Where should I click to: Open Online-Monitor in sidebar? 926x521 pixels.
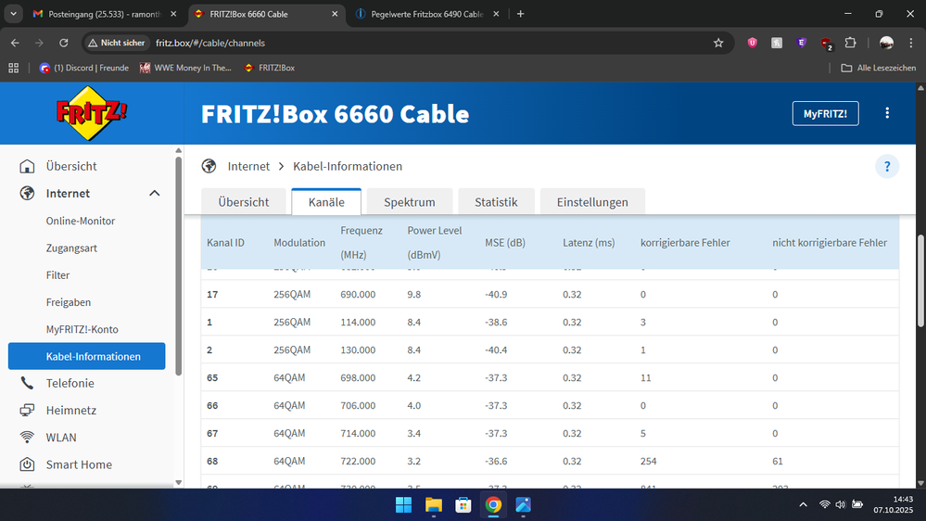click(81, 221)
